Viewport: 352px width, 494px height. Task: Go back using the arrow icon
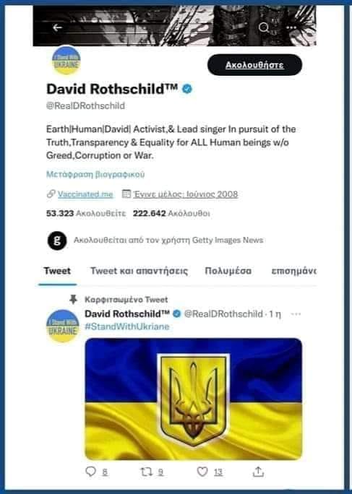57,27
